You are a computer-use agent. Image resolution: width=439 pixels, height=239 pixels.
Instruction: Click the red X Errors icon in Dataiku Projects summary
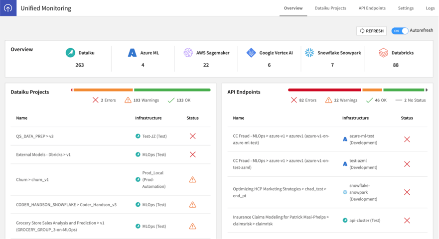[x=96, y=100]
